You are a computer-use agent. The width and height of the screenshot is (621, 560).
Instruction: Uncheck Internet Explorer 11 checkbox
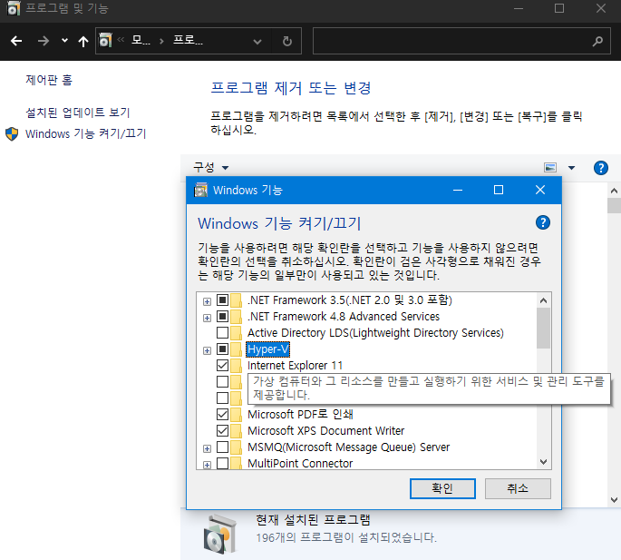[x=223, y=365]
